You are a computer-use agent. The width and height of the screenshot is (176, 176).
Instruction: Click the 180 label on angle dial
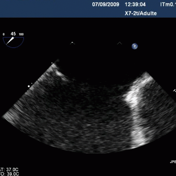click(21, 34)
